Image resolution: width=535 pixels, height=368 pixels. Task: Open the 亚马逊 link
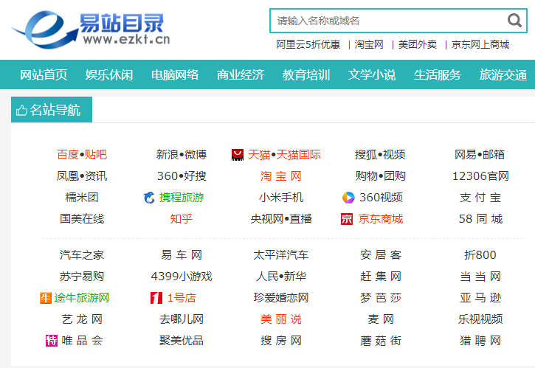(480, 298)
